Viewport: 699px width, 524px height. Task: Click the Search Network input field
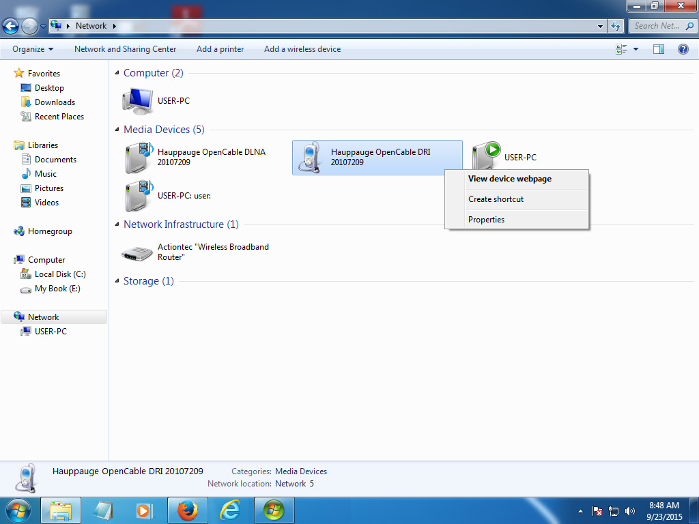pyautogui.click(x=656, y=26)
